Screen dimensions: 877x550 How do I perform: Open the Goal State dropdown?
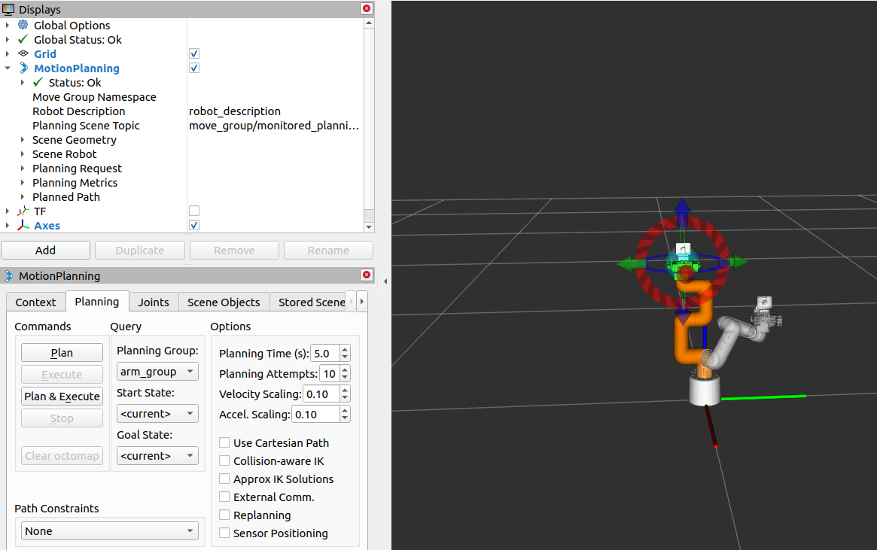point(157,455)
